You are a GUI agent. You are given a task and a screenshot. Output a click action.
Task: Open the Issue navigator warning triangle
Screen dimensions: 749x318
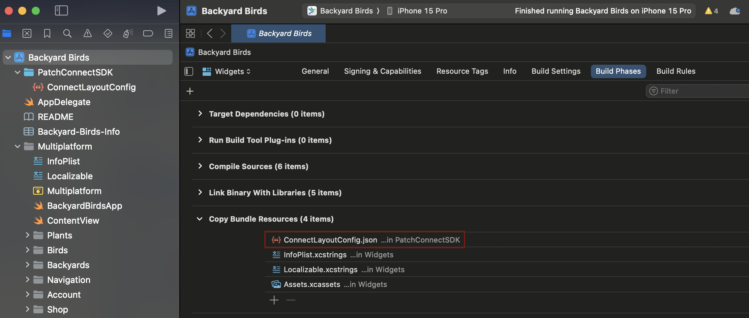click(x=88, y=33)
